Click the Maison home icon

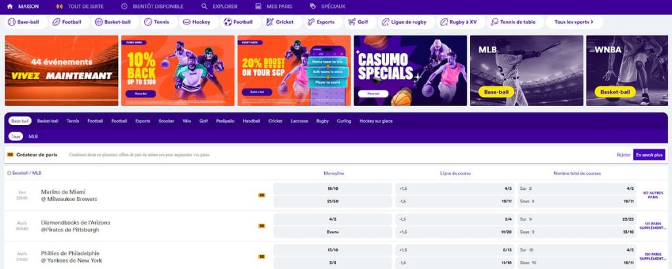pyautogui.click(x=10, y=7)
